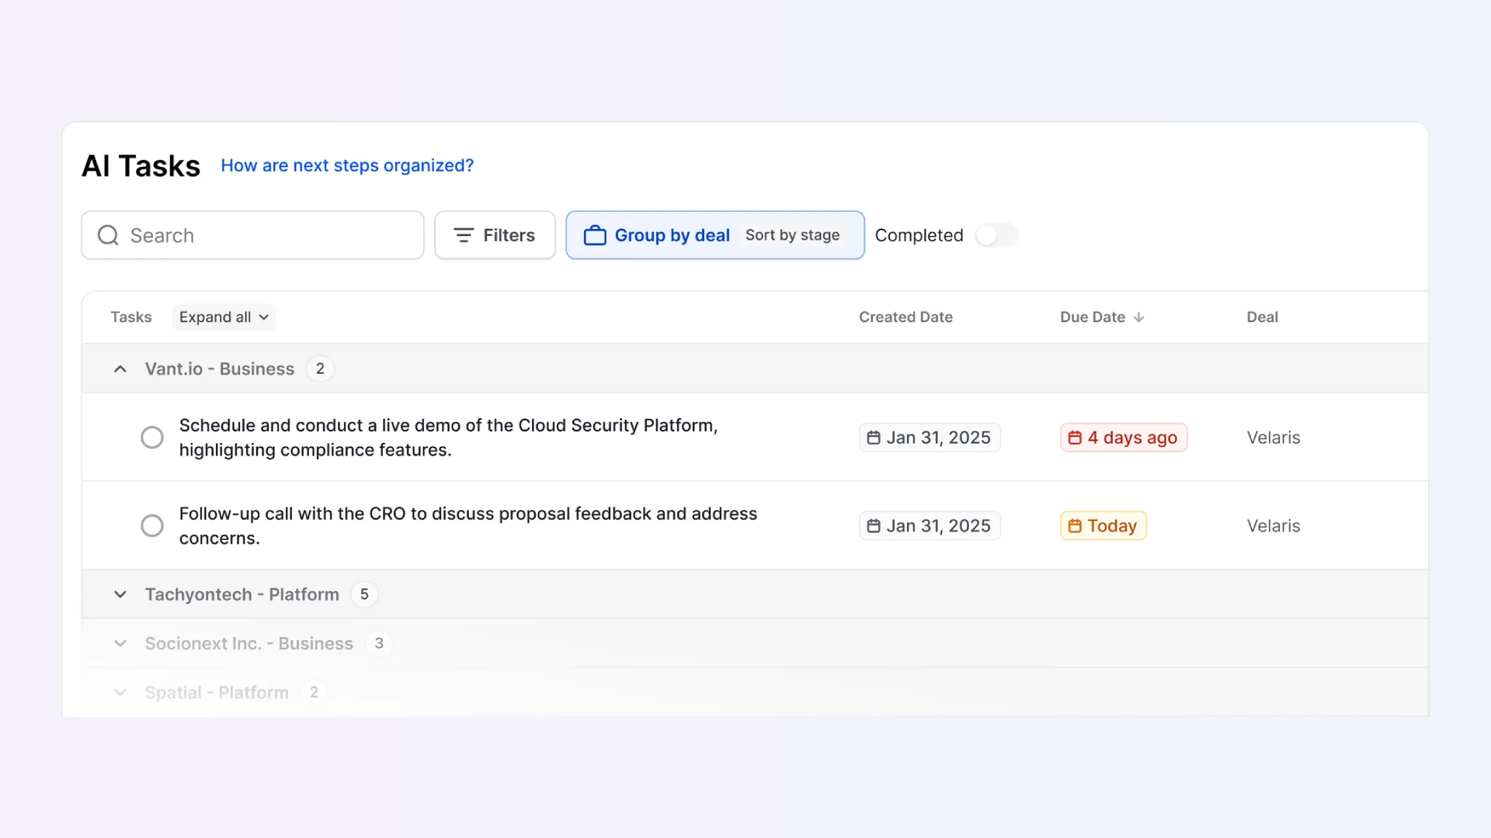Screen dimensions: 1491x838
Task: Expand the Socionext Inc. - Business group
Action: coord(120,643)
